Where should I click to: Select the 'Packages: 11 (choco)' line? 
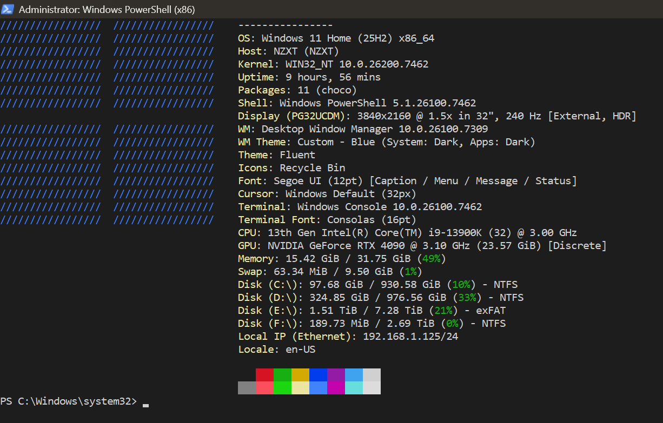[x=297, y=90]
